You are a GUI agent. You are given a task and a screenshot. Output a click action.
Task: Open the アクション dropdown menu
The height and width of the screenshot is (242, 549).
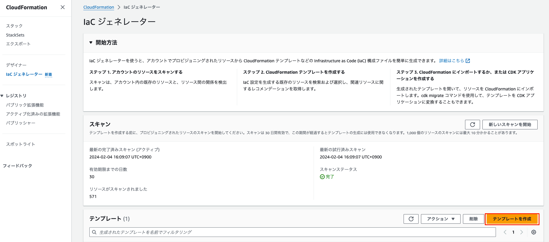441,219
